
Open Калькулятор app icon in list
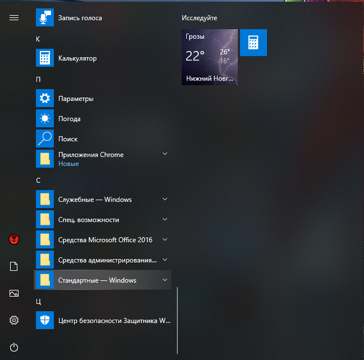coord(45,58)
